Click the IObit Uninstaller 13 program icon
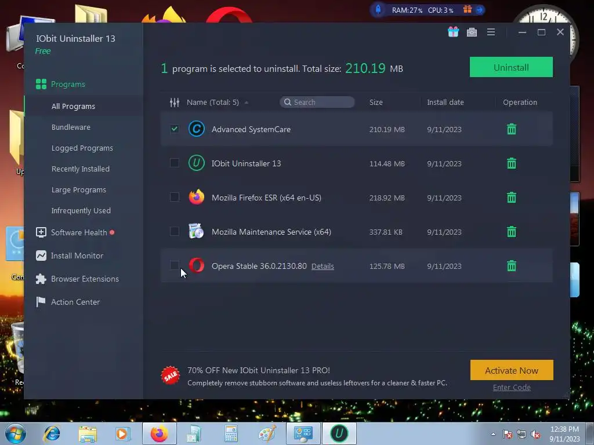594x445 pixels. click(x=196, y=163)
